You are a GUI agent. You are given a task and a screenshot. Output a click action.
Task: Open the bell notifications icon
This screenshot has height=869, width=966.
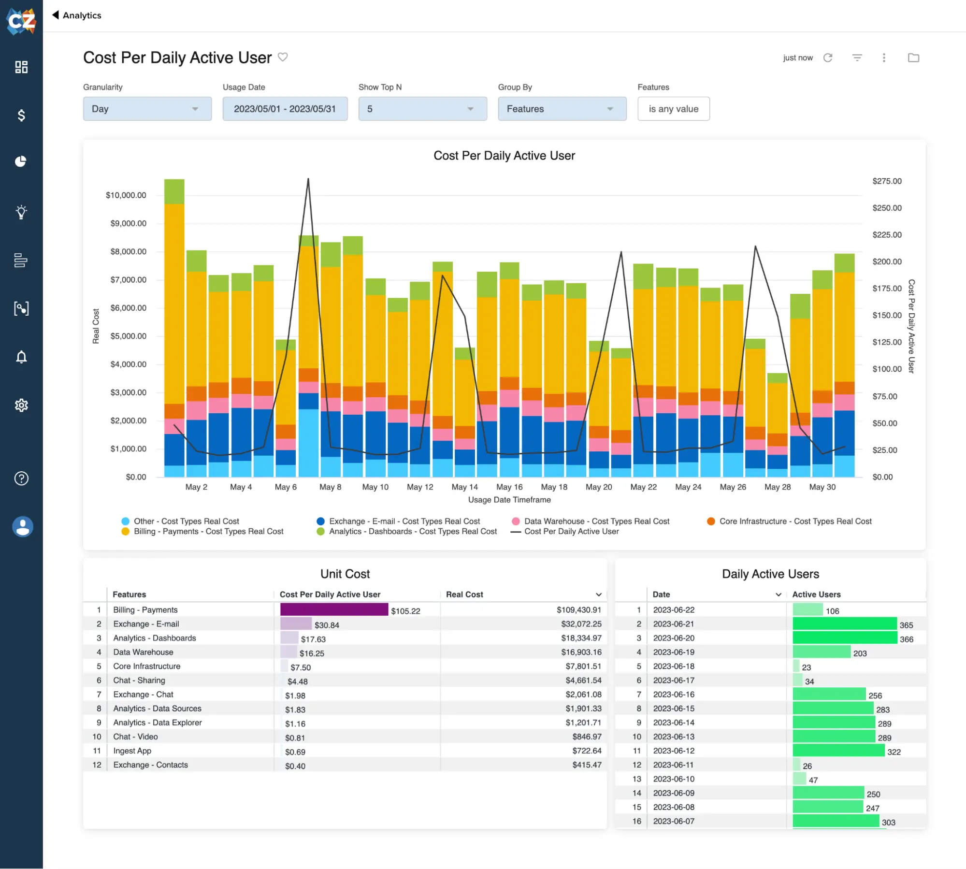coord(21,357)
